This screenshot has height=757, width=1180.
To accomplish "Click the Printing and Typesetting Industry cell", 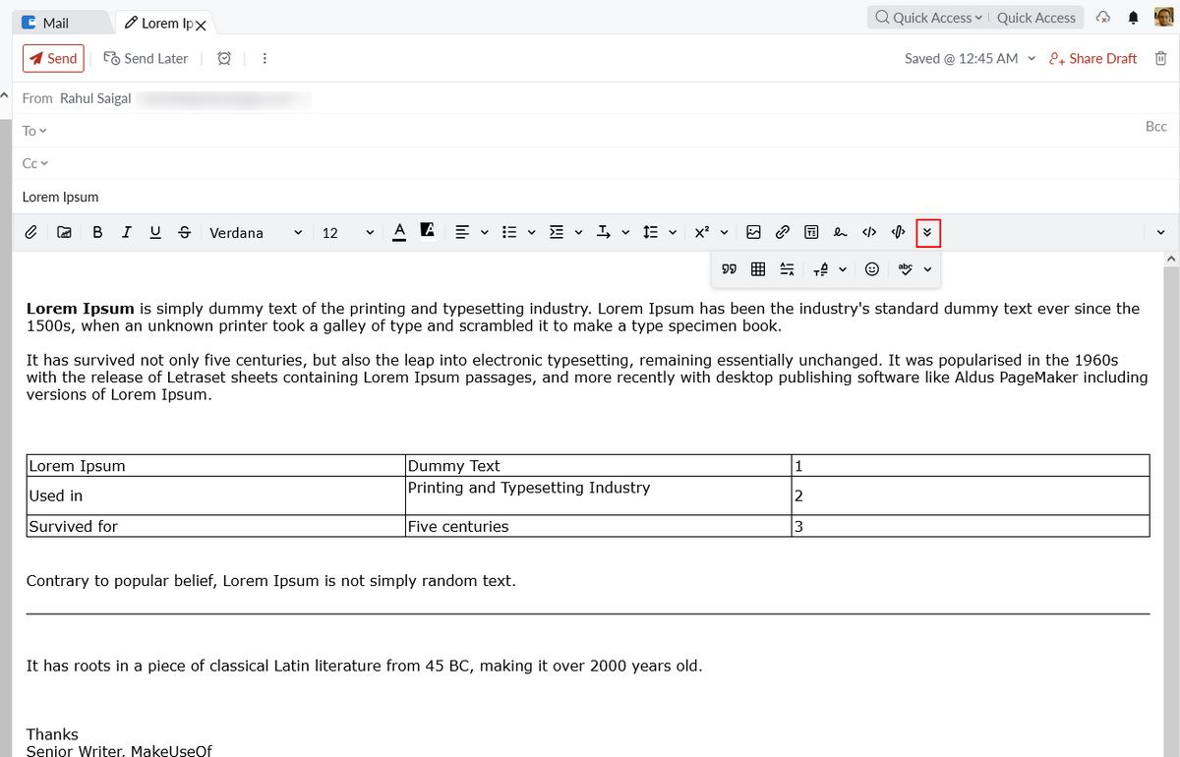I will coord(599,495).
